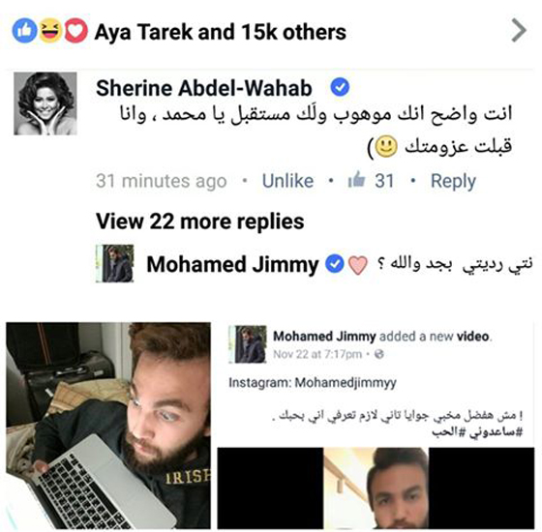This screenshot has height=532, width=542.
Task: Click the red Love reaction icon
Action: click(x=75, y=31)
